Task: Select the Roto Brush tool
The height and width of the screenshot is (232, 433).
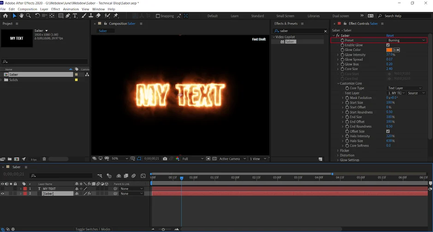Action: [107, 16]
